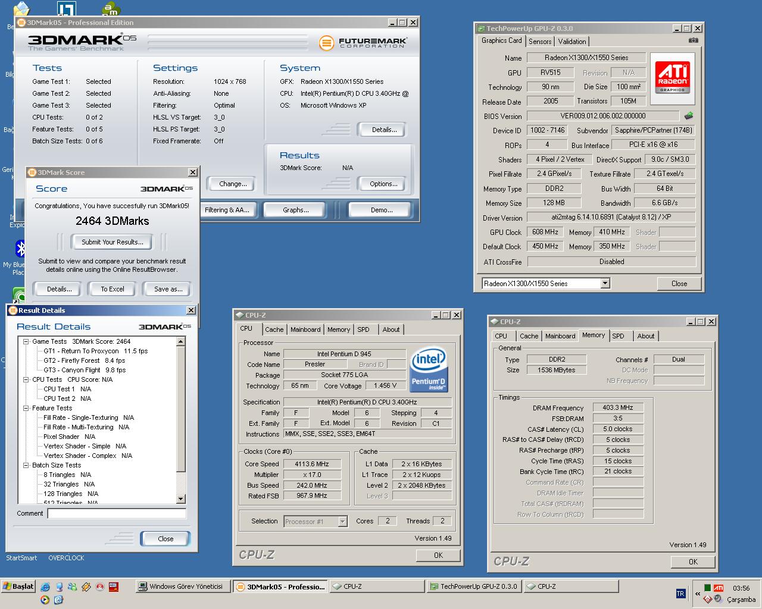This screenshot has height=609, width=762.
Task: Open the Radeon X1300/X1550 Series dropdown in GPU-Z
Action: 605,284
